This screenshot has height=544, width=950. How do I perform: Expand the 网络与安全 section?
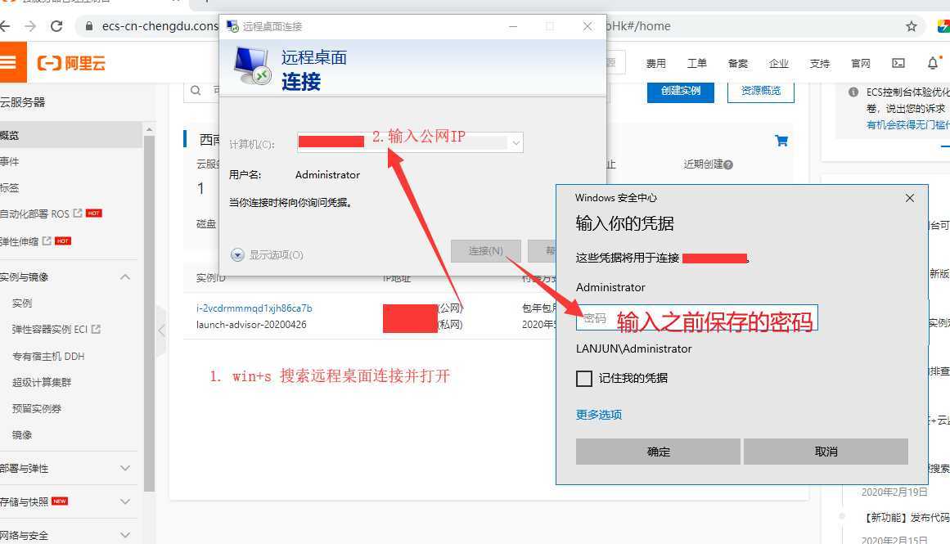point(125,535)
